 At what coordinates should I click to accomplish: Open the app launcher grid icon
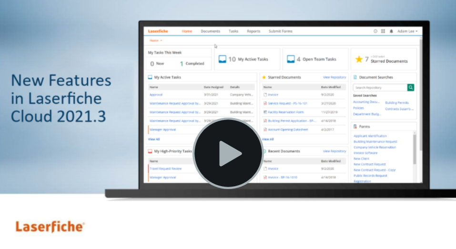[x=383, y=31]
